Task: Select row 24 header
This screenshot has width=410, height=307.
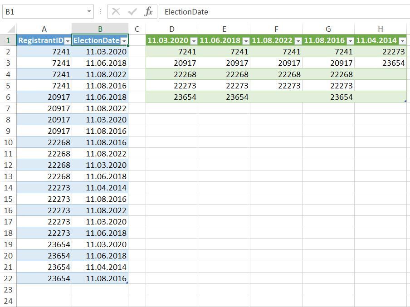Action: 8,301
